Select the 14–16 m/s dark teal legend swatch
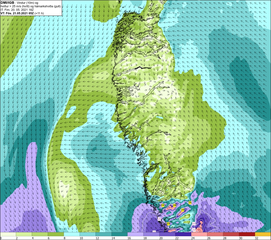 [x=120, y=234]
